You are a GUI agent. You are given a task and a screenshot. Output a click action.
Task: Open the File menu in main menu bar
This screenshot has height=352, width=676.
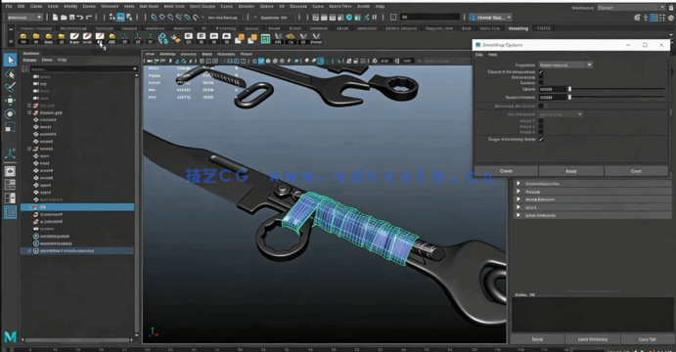click(x=9, y=7)
